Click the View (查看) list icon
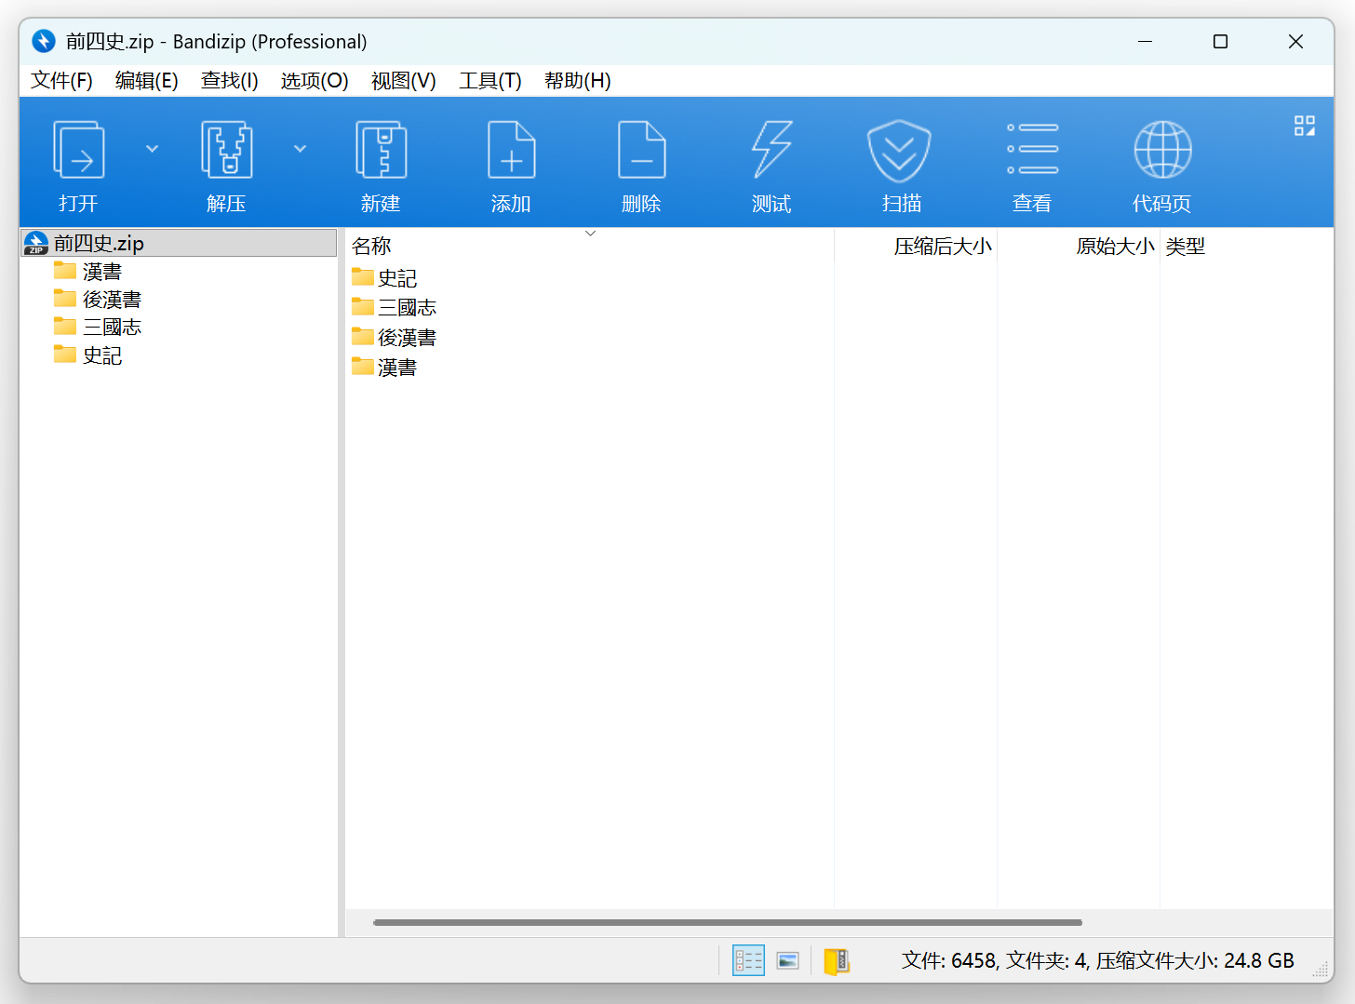This screenshot has height=1004, width=1355. coord(1032,150)
